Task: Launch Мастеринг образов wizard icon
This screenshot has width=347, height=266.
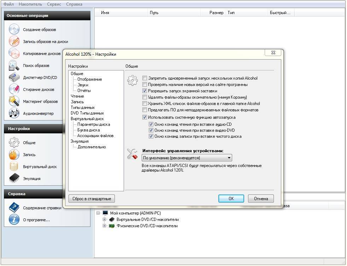Action: tap(14, 101)
